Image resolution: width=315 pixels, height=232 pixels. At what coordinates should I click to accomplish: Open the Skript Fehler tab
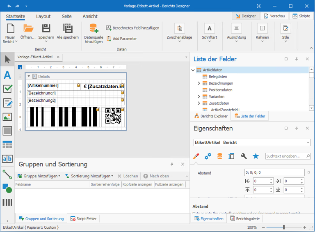[x=83, y=218]
